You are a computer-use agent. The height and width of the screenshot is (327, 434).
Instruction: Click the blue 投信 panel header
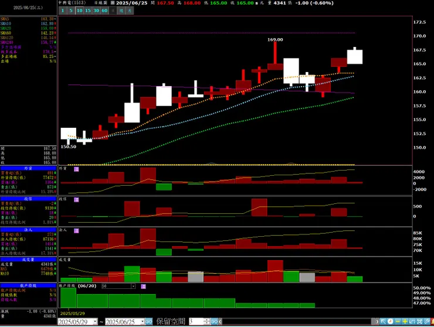click(x=28, y=199)
